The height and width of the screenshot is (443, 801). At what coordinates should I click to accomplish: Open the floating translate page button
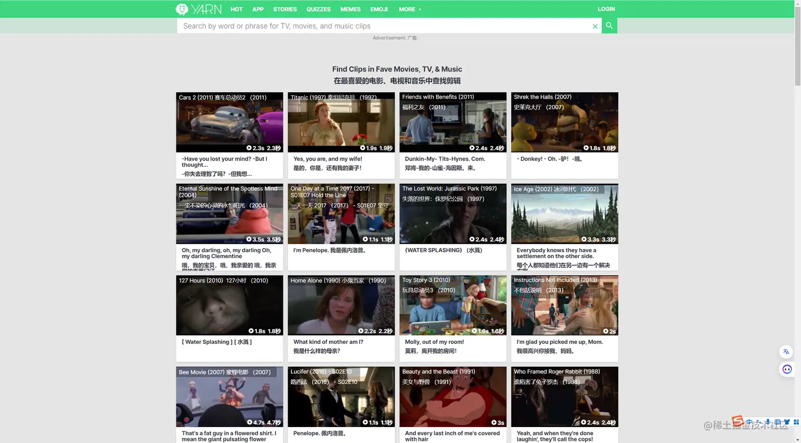point(786,351)
